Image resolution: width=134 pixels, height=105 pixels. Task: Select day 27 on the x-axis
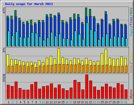coord(110,102)
